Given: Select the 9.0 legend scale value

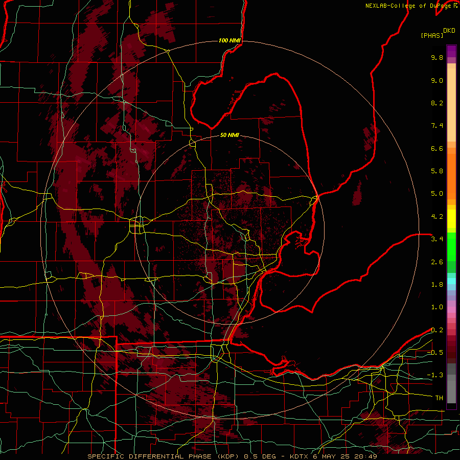Looking at the screenshot, I should click(437, 80).
